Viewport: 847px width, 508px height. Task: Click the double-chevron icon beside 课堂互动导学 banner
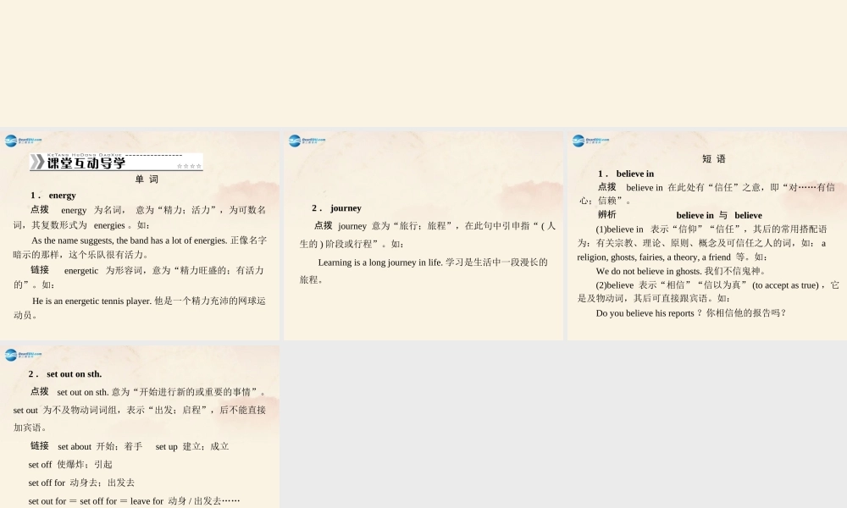(38, 163)
